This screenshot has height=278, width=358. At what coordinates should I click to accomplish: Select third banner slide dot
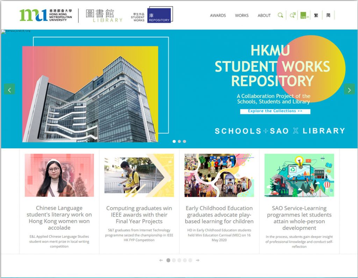tap(184, 141)
